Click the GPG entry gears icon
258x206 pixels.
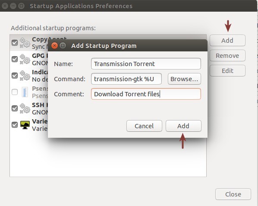pyautogui.click(x=25, y=59)
